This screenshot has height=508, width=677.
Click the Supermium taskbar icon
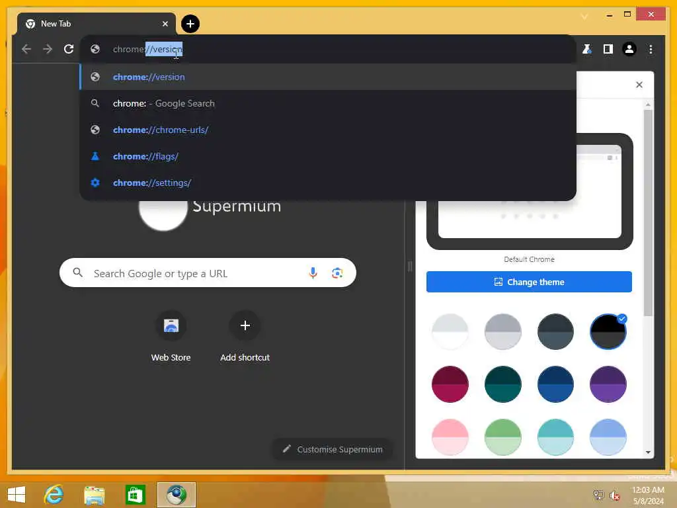point(176,495)
